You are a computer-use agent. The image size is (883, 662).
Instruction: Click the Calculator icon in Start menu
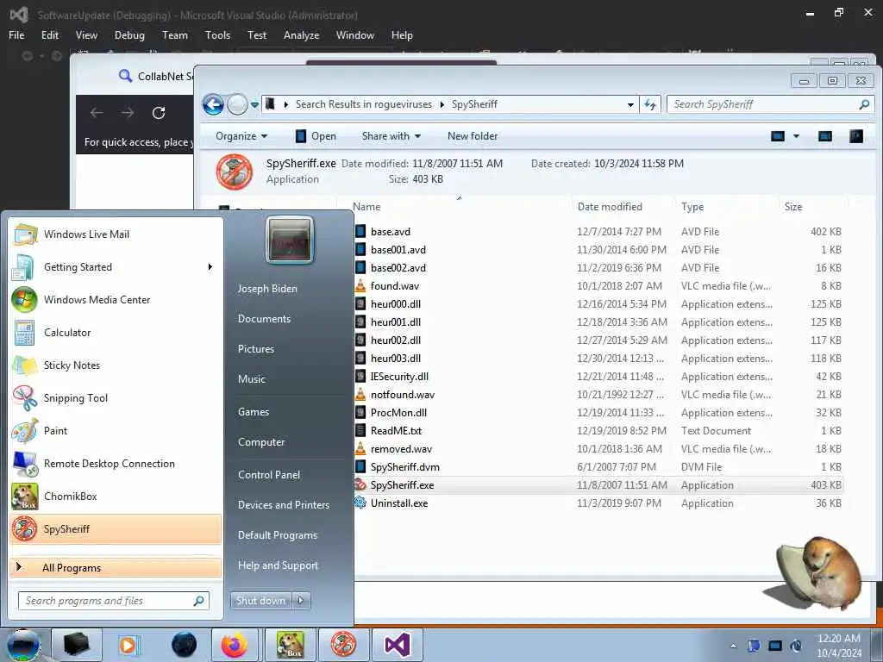(x=25, y=332)
